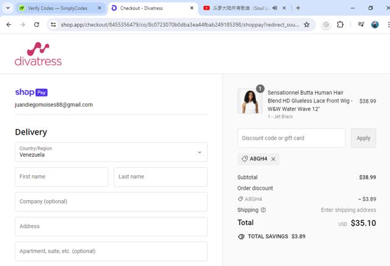Open the Country/Region dropdown
Viewport: 390px width, 266px height.
[111, 152]
